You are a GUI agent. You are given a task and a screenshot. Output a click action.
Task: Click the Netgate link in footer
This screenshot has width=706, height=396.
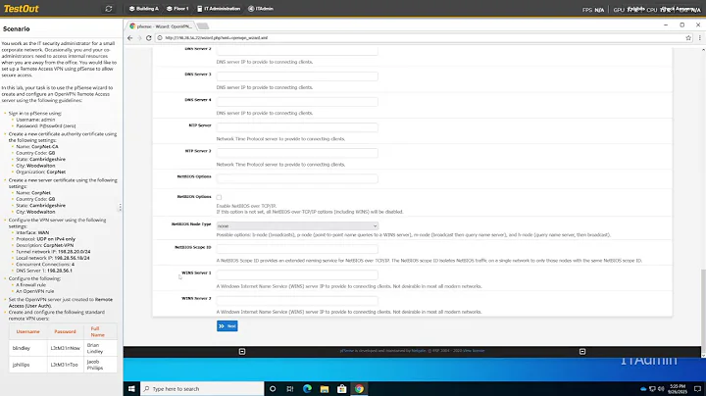pos(419,351)
